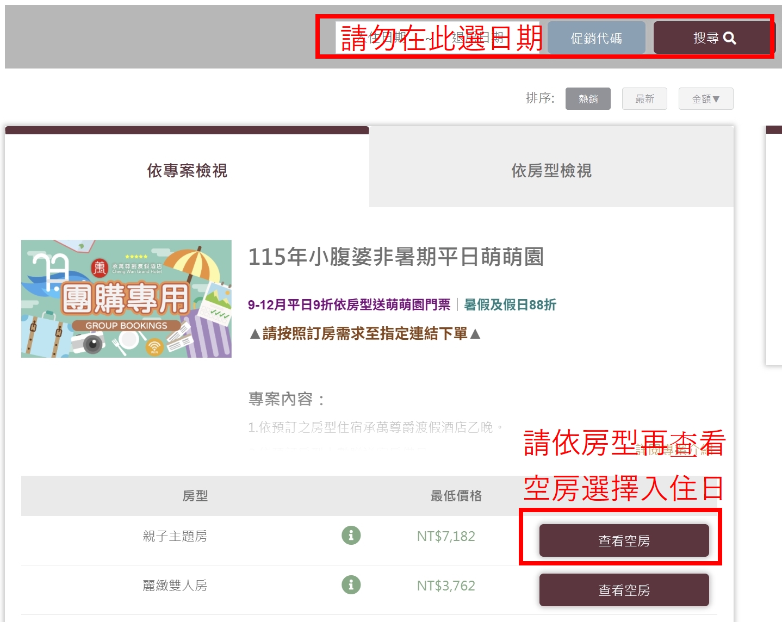Click 查看空房 for 親子主題房

pyautogui.click(x=624, y=540)
